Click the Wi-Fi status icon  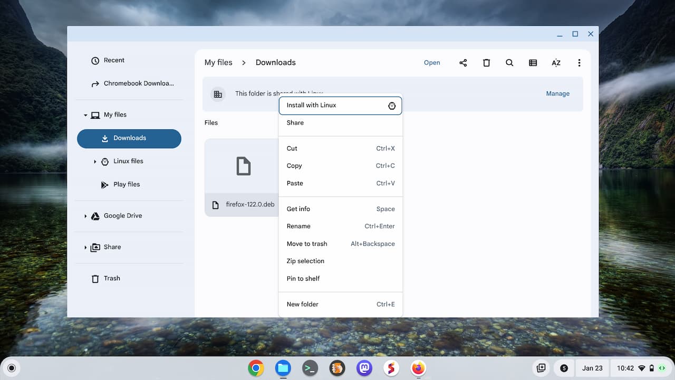[x=642, y=368]
